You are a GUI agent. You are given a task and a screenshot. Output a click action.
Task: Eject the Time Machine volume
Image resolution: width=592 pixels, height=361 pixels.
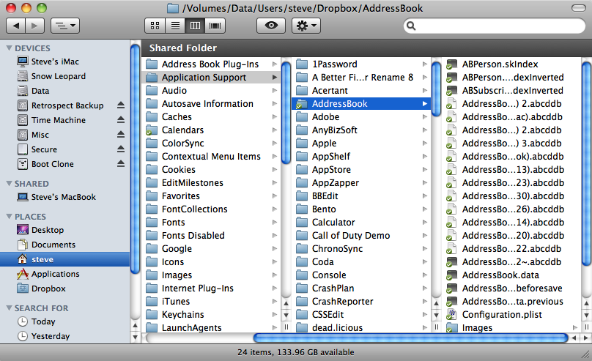pyautogui.click(x=121, y=119)
